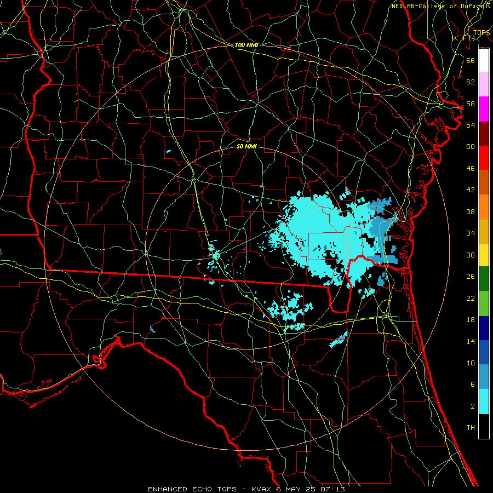This screenshot has width=493, height=493.
Task: Click the navy 22 kft legend swatch
Action: click(x=484, y=328)
